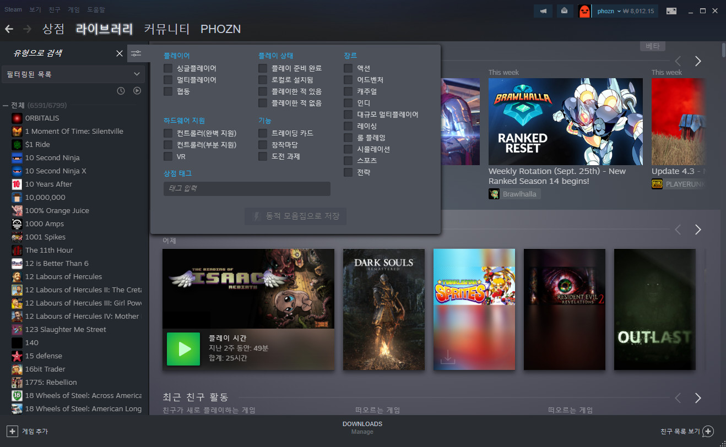Click the 베타 button
This screenshot has height=447, width=726.
coord(653,46)
